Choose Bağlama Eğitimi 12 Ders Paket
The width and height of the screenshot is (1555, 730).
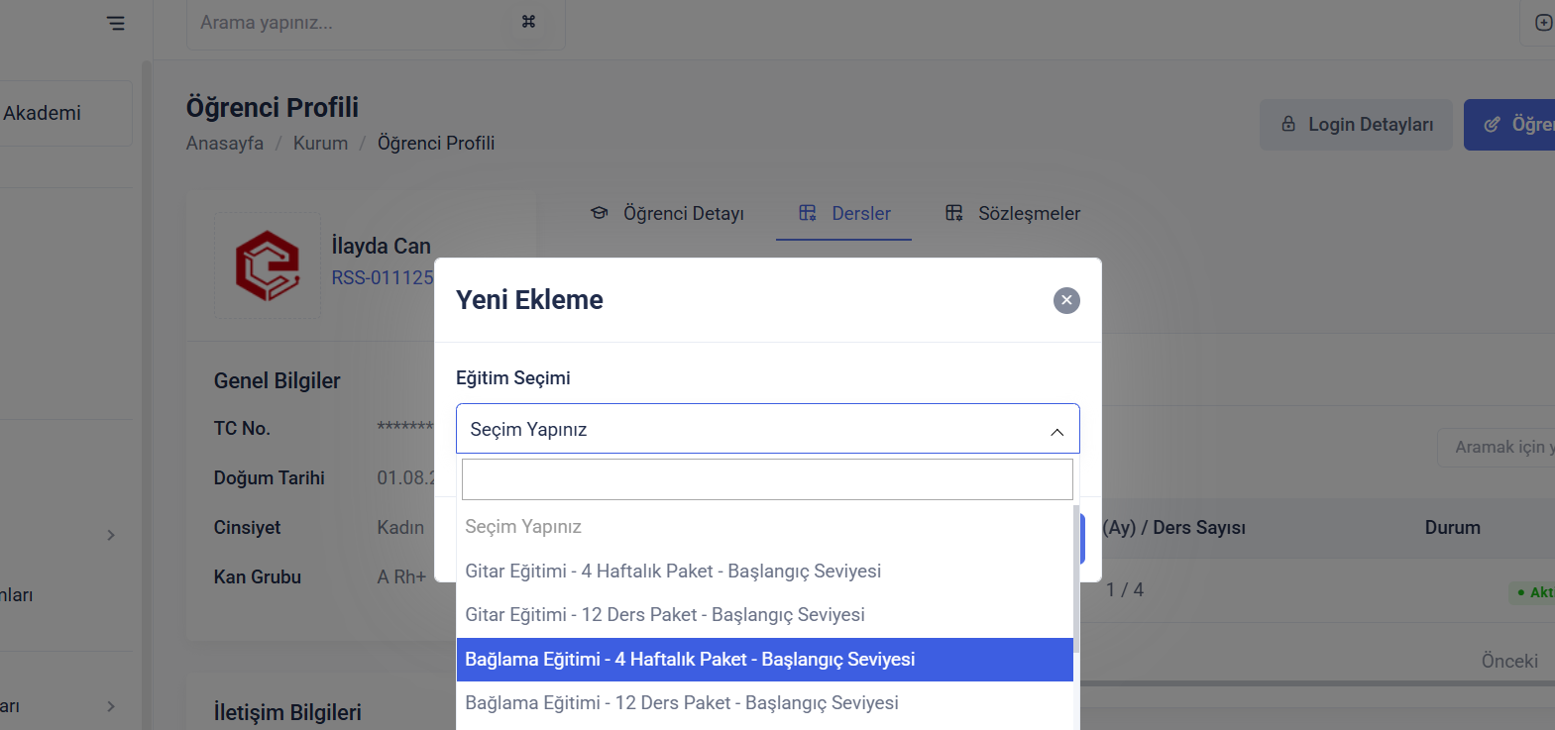click(x=682, y=702)
